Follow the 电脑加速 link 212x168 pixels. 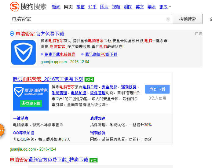(x=79, y=93)
